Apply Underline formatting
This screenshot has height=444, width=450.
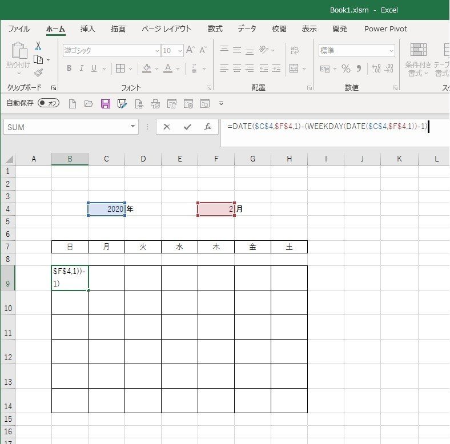(94, 68)
